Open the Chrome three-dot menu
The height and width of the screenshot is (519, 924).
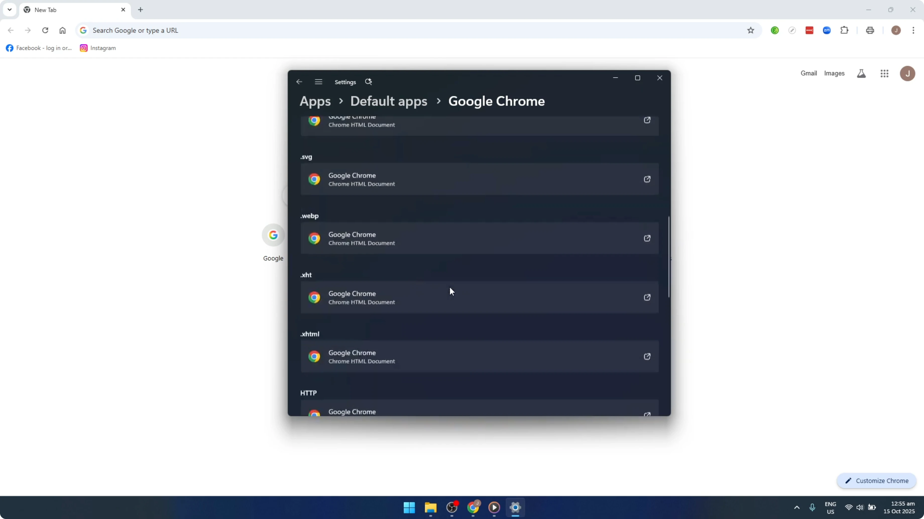coord(913,30)
